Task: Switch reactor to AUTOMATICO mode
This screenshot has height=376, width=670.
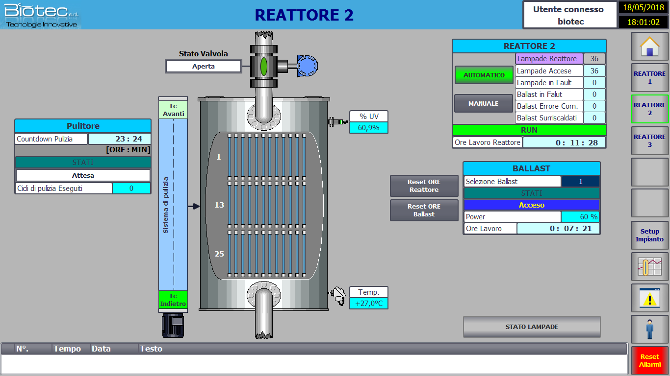Action: [484, 75]
